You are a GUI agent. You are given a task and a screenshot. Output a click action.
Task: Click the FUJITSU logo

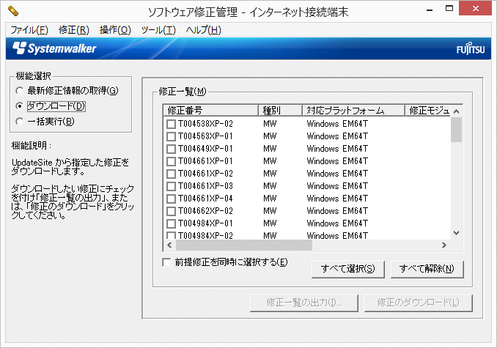pyautogui.click(x=471, y=49)
